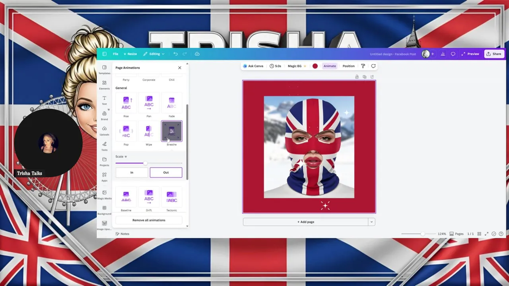Viewport: 509px width, 286px height.
Task: Click the checkmark icon in status bar
Action: (494, 234)
